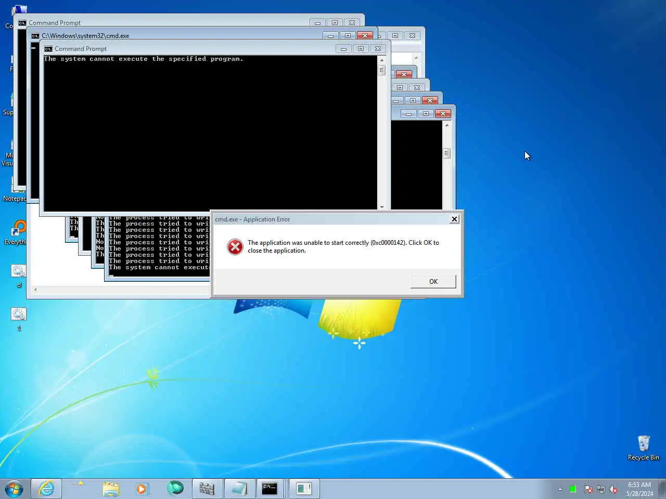The image size is (666, 499).
Task: Select the desktop file named 1
Action: (x=19, y=319)
